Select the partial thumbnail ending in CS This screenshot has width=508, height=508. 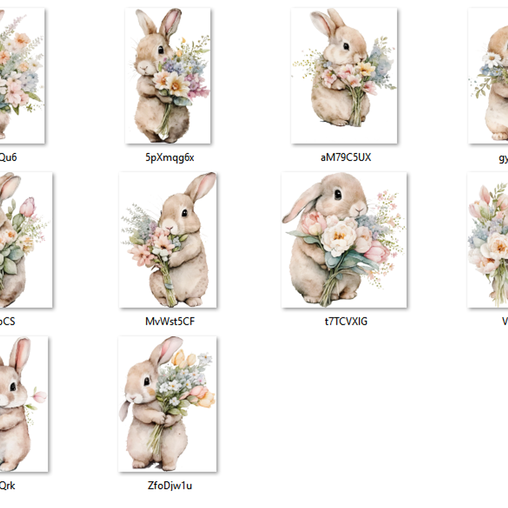(25, 240)
